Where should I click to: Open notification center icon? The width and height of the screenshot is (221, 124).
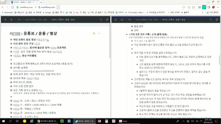[216, 121]
